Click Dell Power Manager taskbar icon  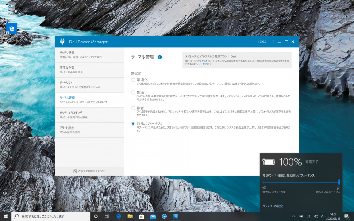tap(176, 217)
